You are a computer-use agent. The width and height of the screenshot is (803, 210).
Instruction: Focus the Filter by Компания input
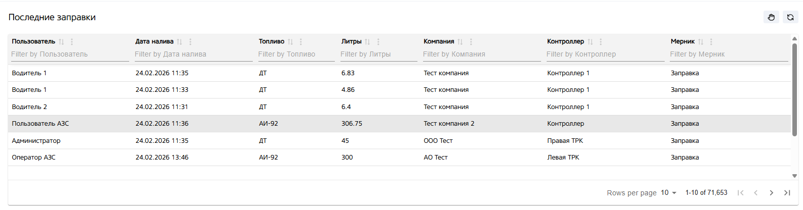(x=481, y=55)
